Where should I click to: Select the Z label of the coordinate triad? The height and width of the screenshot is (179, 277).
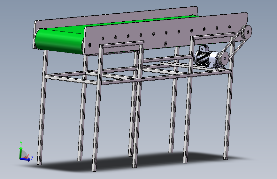32,158
